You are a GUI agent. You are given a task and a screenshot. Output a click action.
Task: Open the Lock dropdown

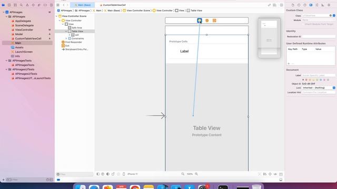(x=334, y=88)
